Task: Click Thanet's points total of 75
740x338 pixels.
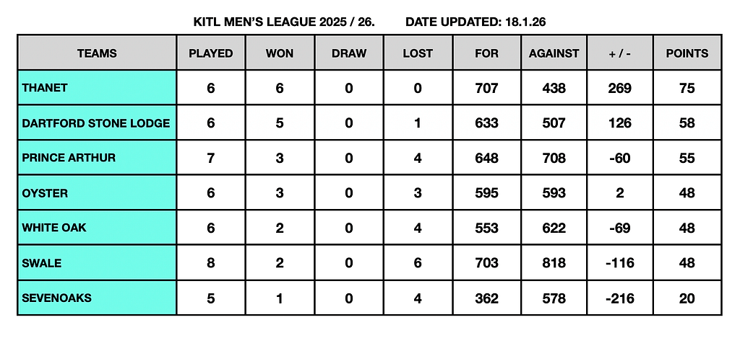Action: (687, 88)
